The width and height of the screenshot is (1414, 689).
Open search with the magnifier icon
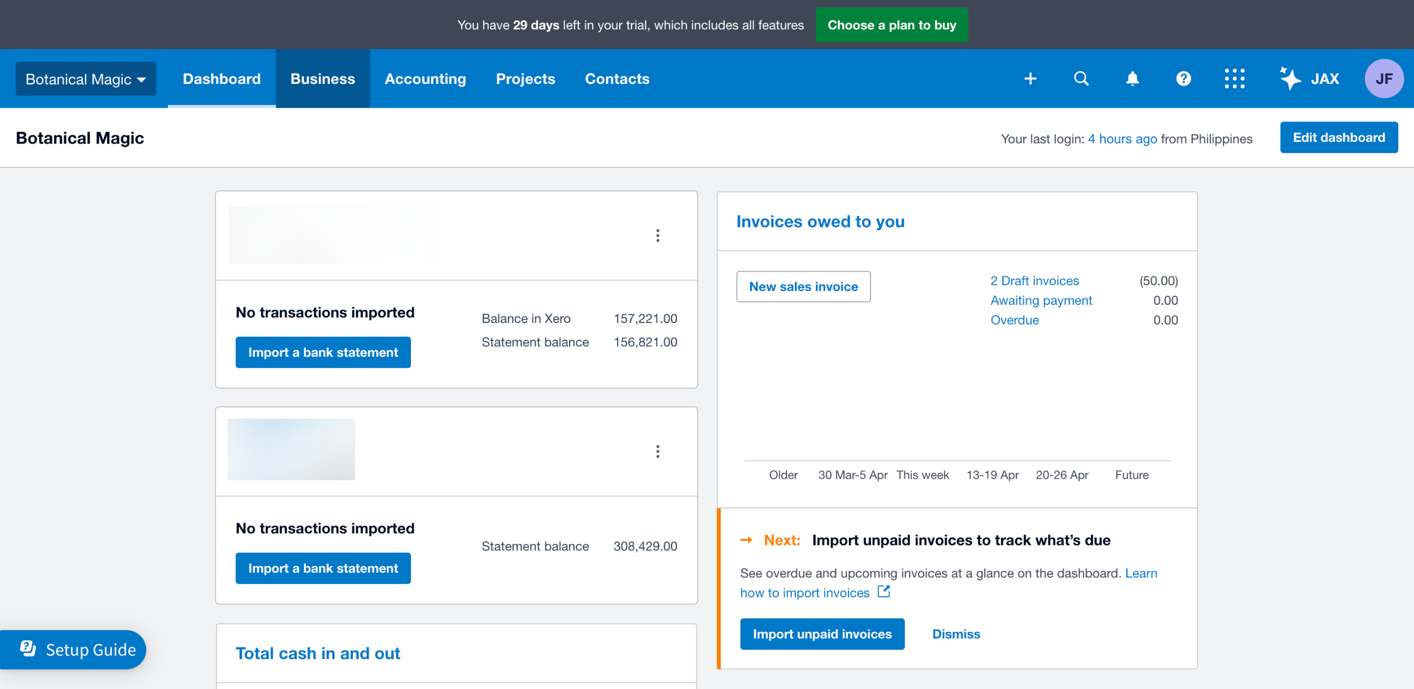pyautogui.click(x=1081, y=79)
